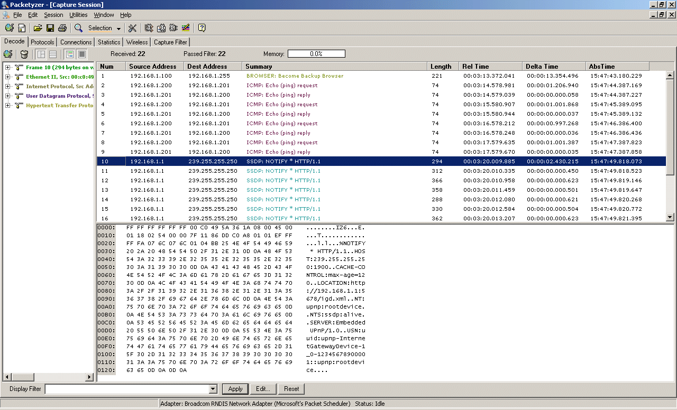The height and width of the screenshot is (410, 677).
Task: Click the new session document icon
Action: point(22,28)
